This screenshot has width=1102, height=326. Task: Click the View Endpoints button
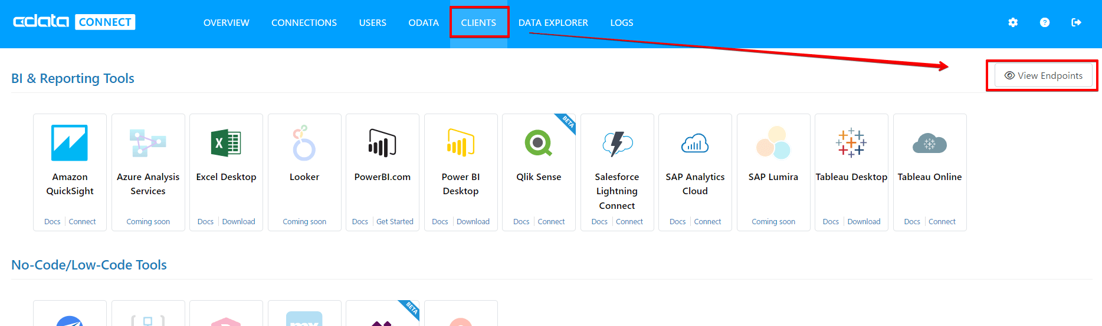1043,75
